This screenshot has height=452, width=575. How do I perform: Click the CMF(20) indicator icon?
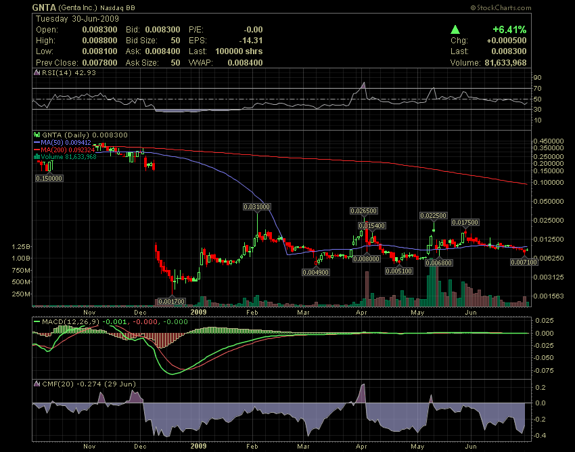click(x=37, y=384)
